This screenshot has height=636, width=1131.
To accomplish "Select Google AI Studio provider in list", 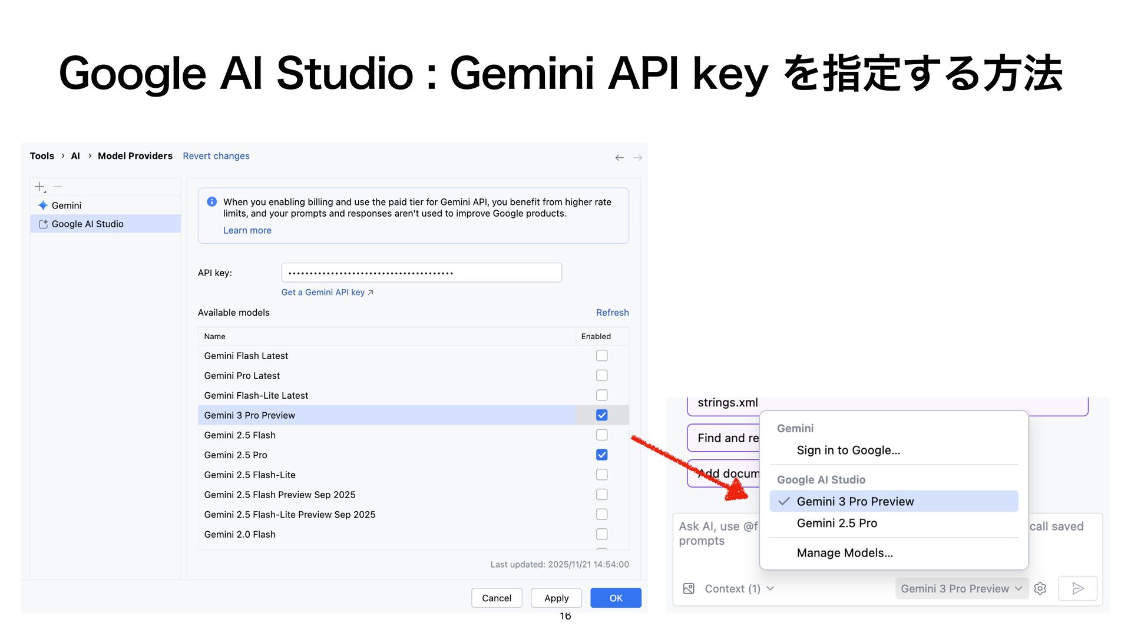I will tap(87, 224).
